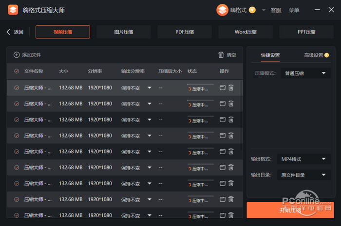Click the gold VIP badge beside 嗨格式
Viewport: 341px width, 226px height.
coord(252,10)
